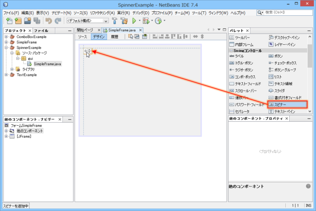
Task: Collapse the Swingコントロール palette category
Action: click(x=231, y=51)
